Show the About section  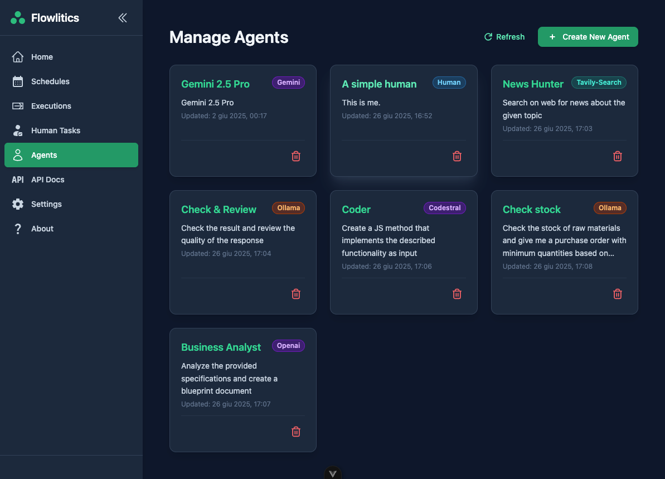(x=71, y=229)
